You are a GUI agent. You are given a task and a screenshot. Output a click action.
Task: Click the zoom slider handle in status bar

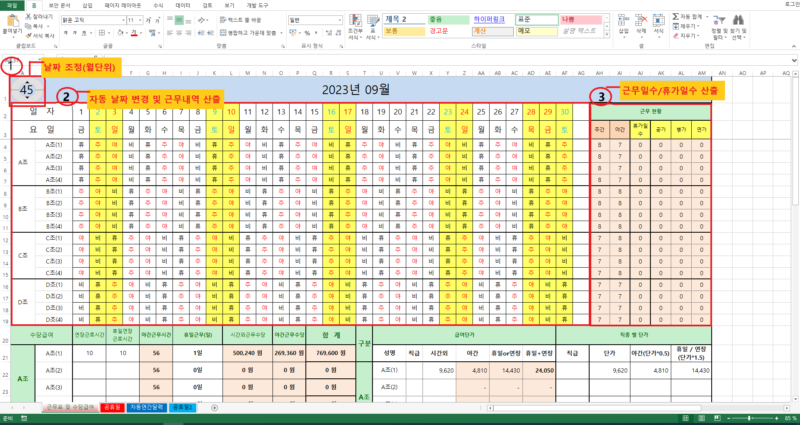(x=749, y=418)
